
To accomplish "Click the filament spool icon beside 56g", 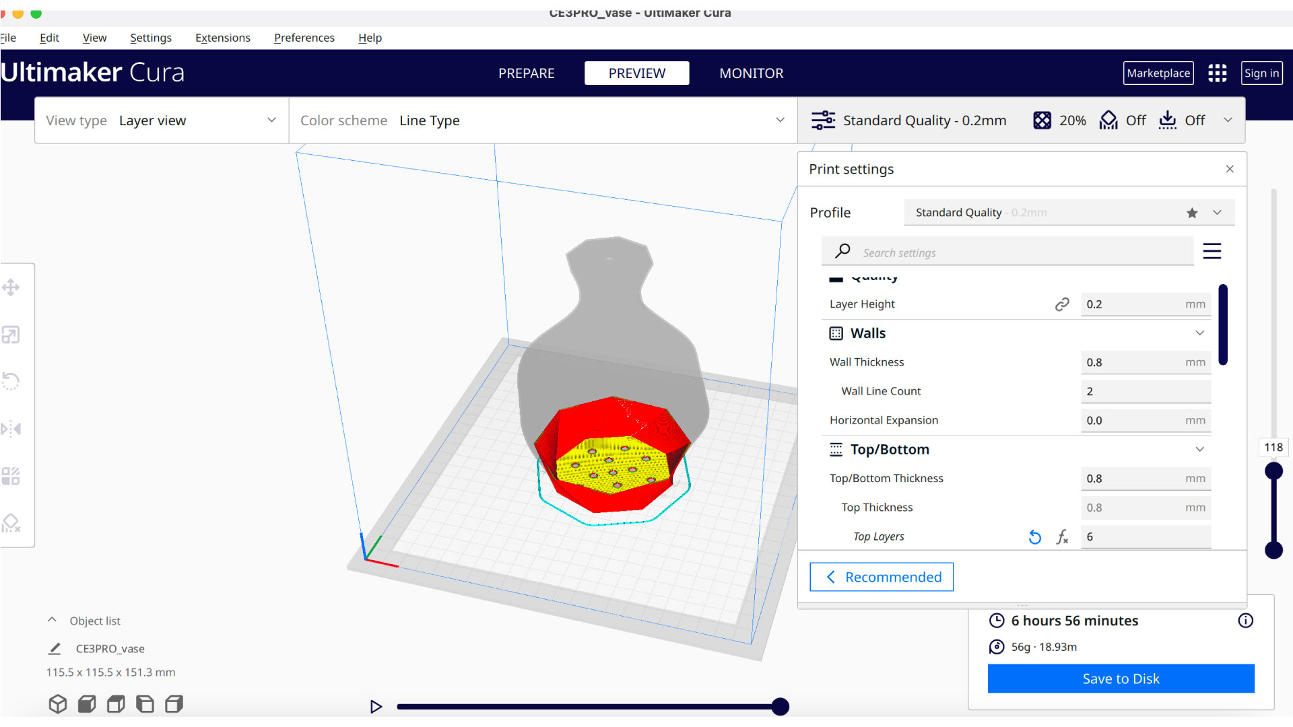I will [x=997, y=647].
